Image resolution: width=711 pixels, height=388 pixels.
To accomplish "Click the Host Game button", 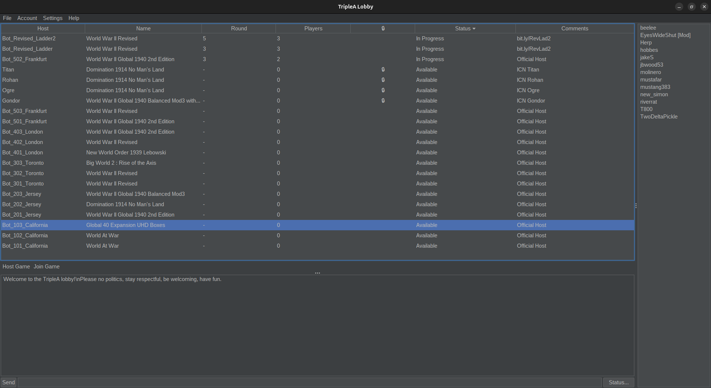I will tap(16, 267).
